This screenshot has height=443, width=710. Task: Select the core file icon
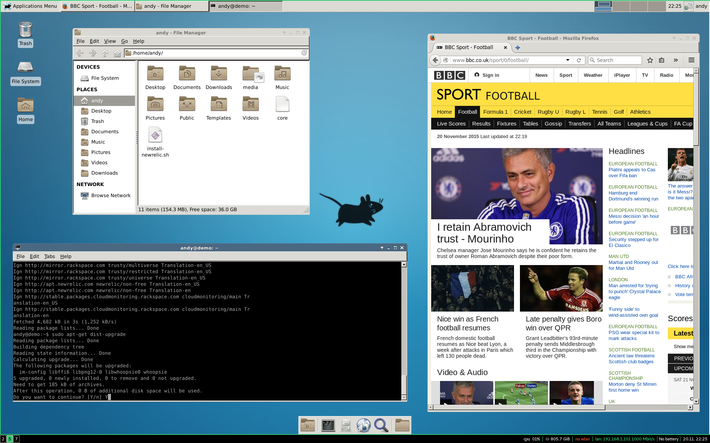(283, 104)
